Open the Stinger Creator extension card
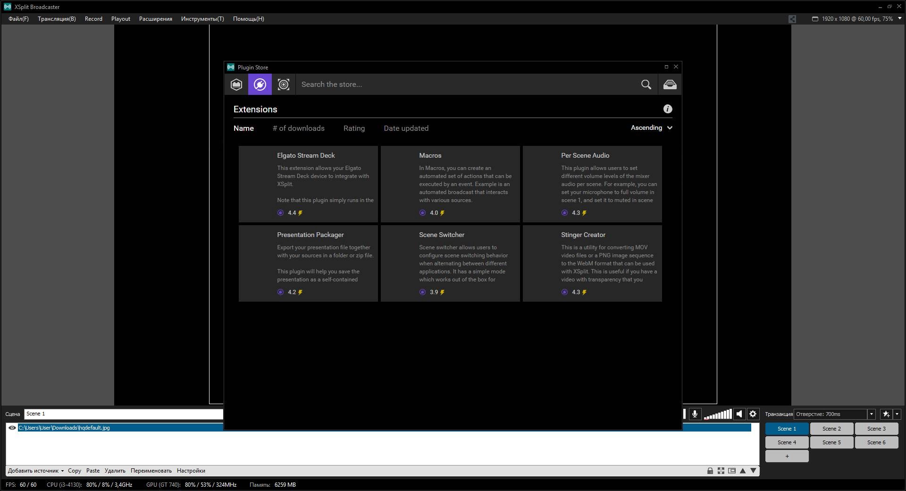 pyautogui.click(x=592, y=263)
